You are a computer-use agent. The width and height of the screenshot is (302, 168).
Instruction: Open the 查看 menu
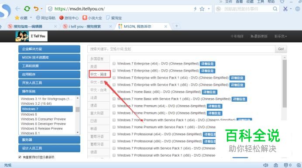coord(239,2)
